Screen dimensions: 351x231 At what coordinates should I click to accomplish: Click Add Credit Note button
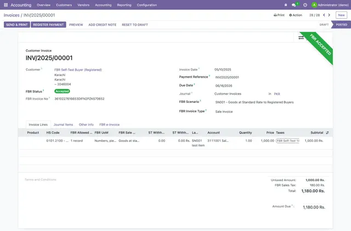[103, 25]
